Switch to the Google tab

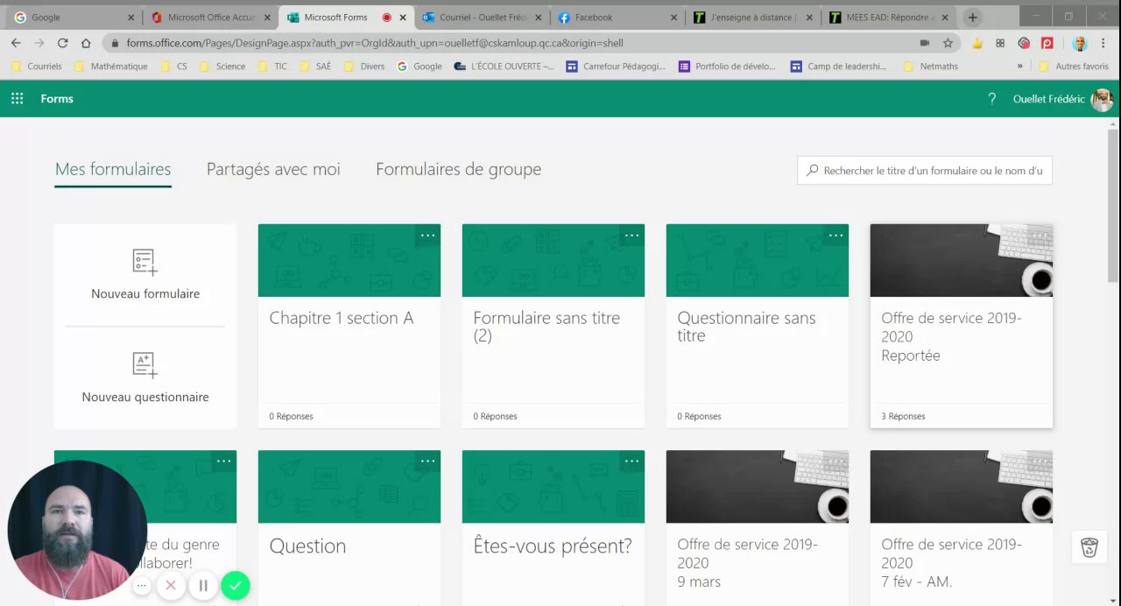point(74,18)
